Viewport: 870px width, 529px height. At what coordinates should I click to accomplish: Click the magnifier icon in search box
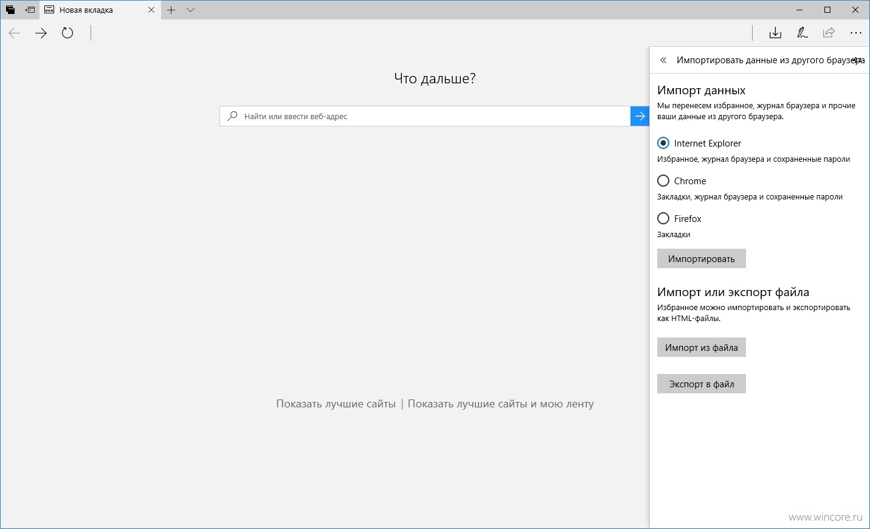(x=232, y=116)
